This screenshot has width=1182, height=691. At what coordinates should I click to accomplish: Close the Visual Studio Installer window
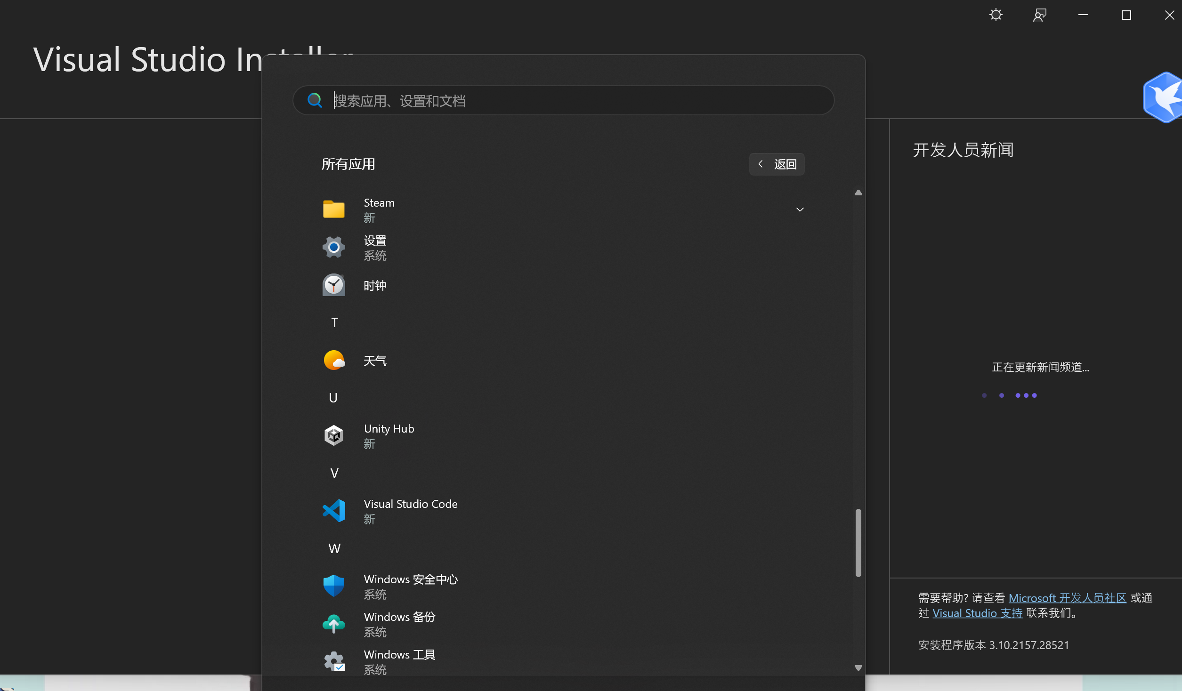tap(1169, 15)
